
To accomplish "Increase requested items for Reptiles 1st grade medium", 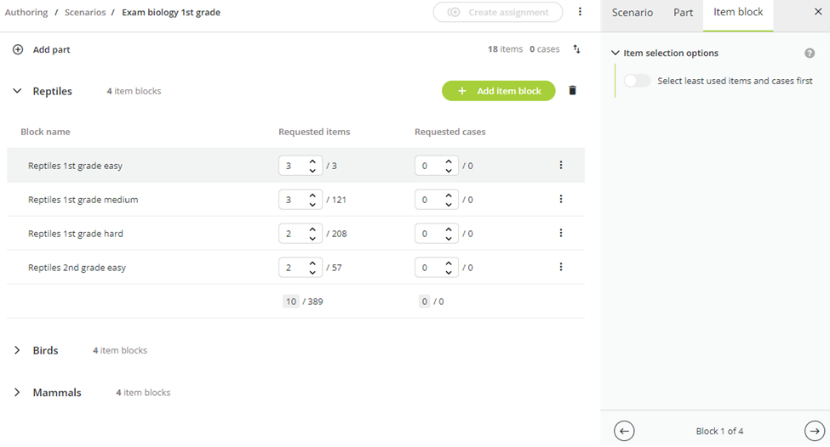I will [312, 195].
